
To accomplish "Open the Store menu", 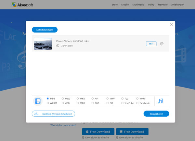I will (x=115, y=5).
